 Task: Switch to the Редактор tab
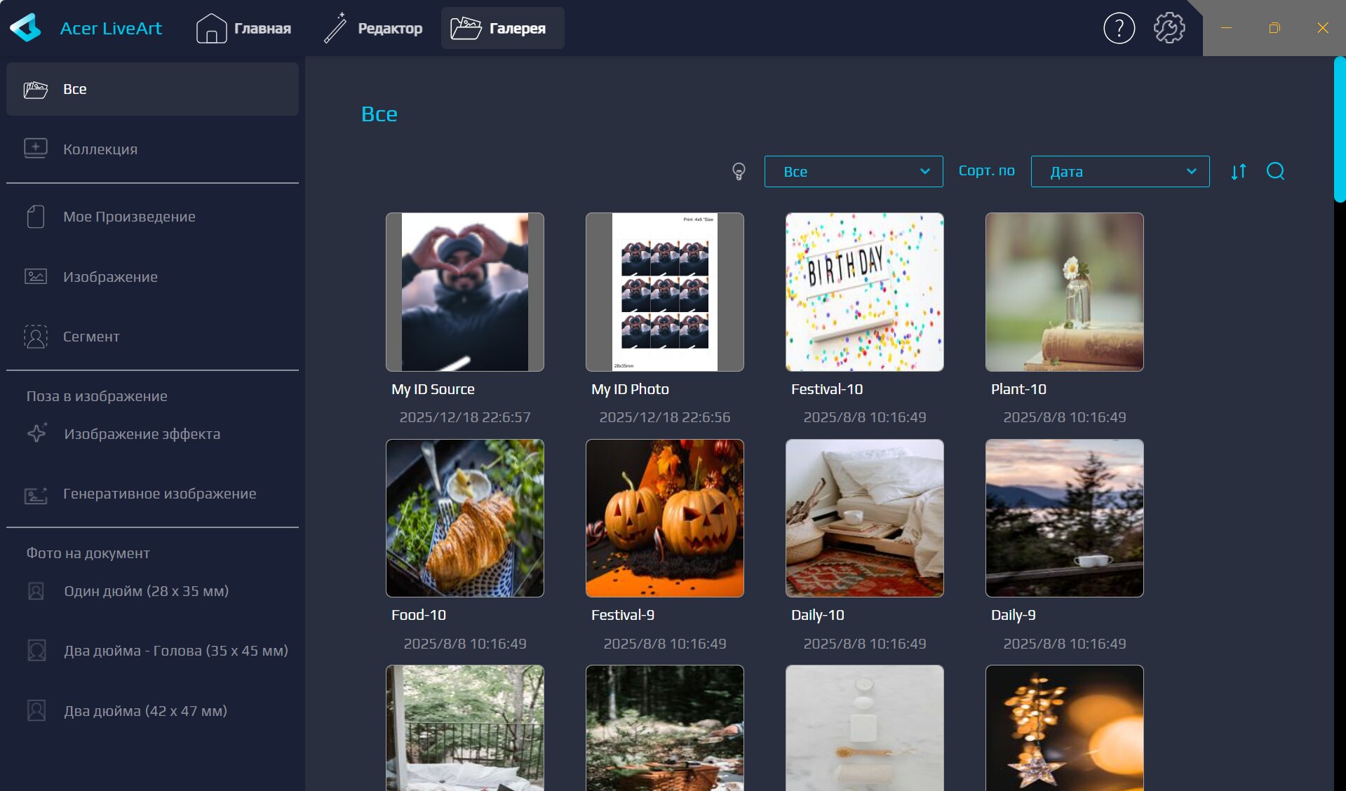point(373,29)
